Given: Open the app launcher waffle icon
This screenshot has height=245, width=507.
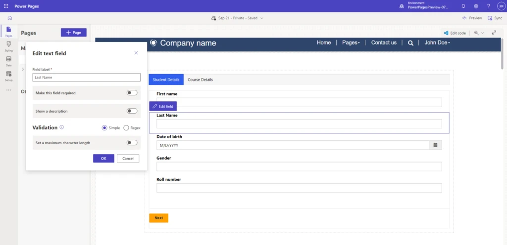Looking at the screenshot, I should pos(5,6).
